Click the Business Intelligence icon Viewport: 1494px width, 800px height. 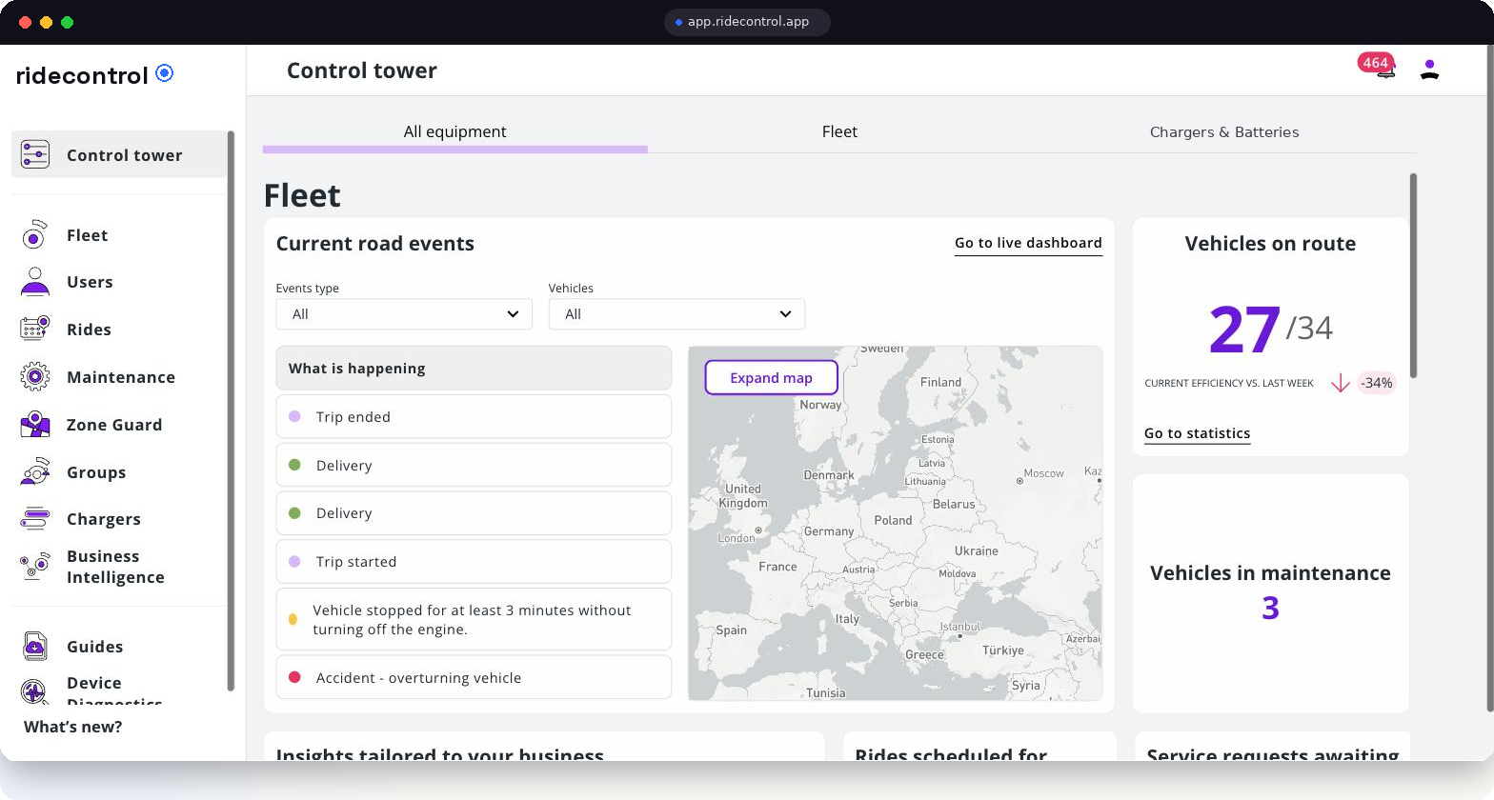[34, 566]
